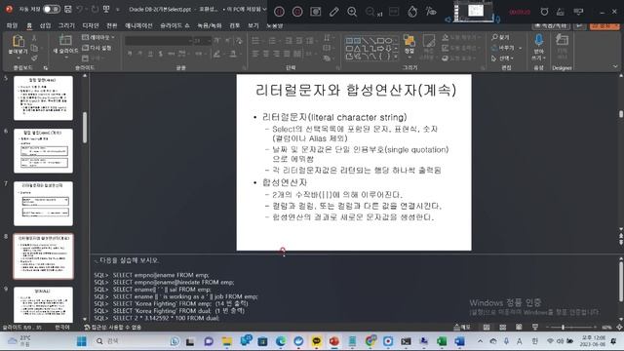The width and height of the screenshot is (624, 351).
Task: Select slide 9 thumbnail
Action: coord(43,304)
